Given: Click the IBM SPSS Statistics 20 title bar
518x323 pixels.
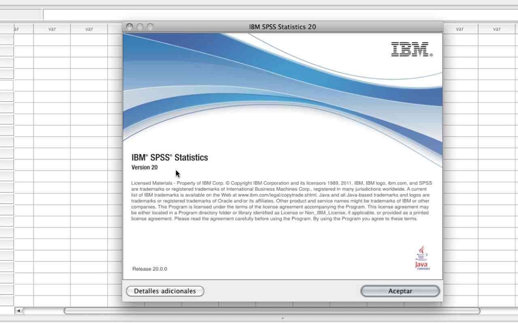Looking at the screenshot, I should (x=282, y=27).
